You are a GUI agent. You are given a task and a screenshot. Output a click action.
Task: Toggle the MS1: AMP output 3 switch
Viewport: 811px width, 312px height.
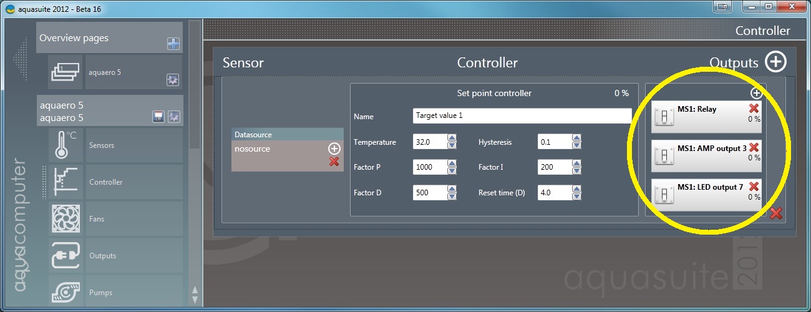pyautogui.click(x=664, y=157)
